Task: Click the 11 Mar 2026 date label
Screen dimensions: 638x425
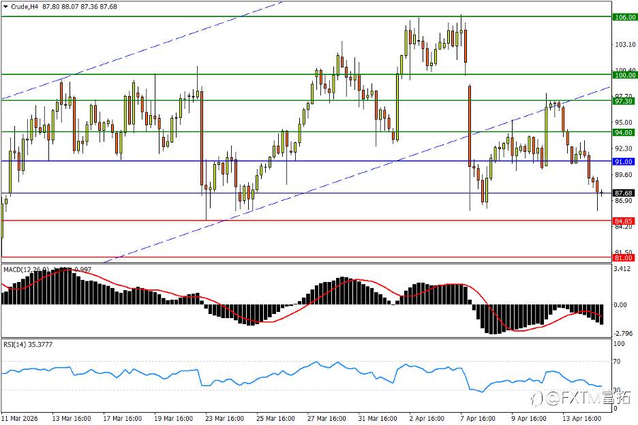Action: click(20, 418)
